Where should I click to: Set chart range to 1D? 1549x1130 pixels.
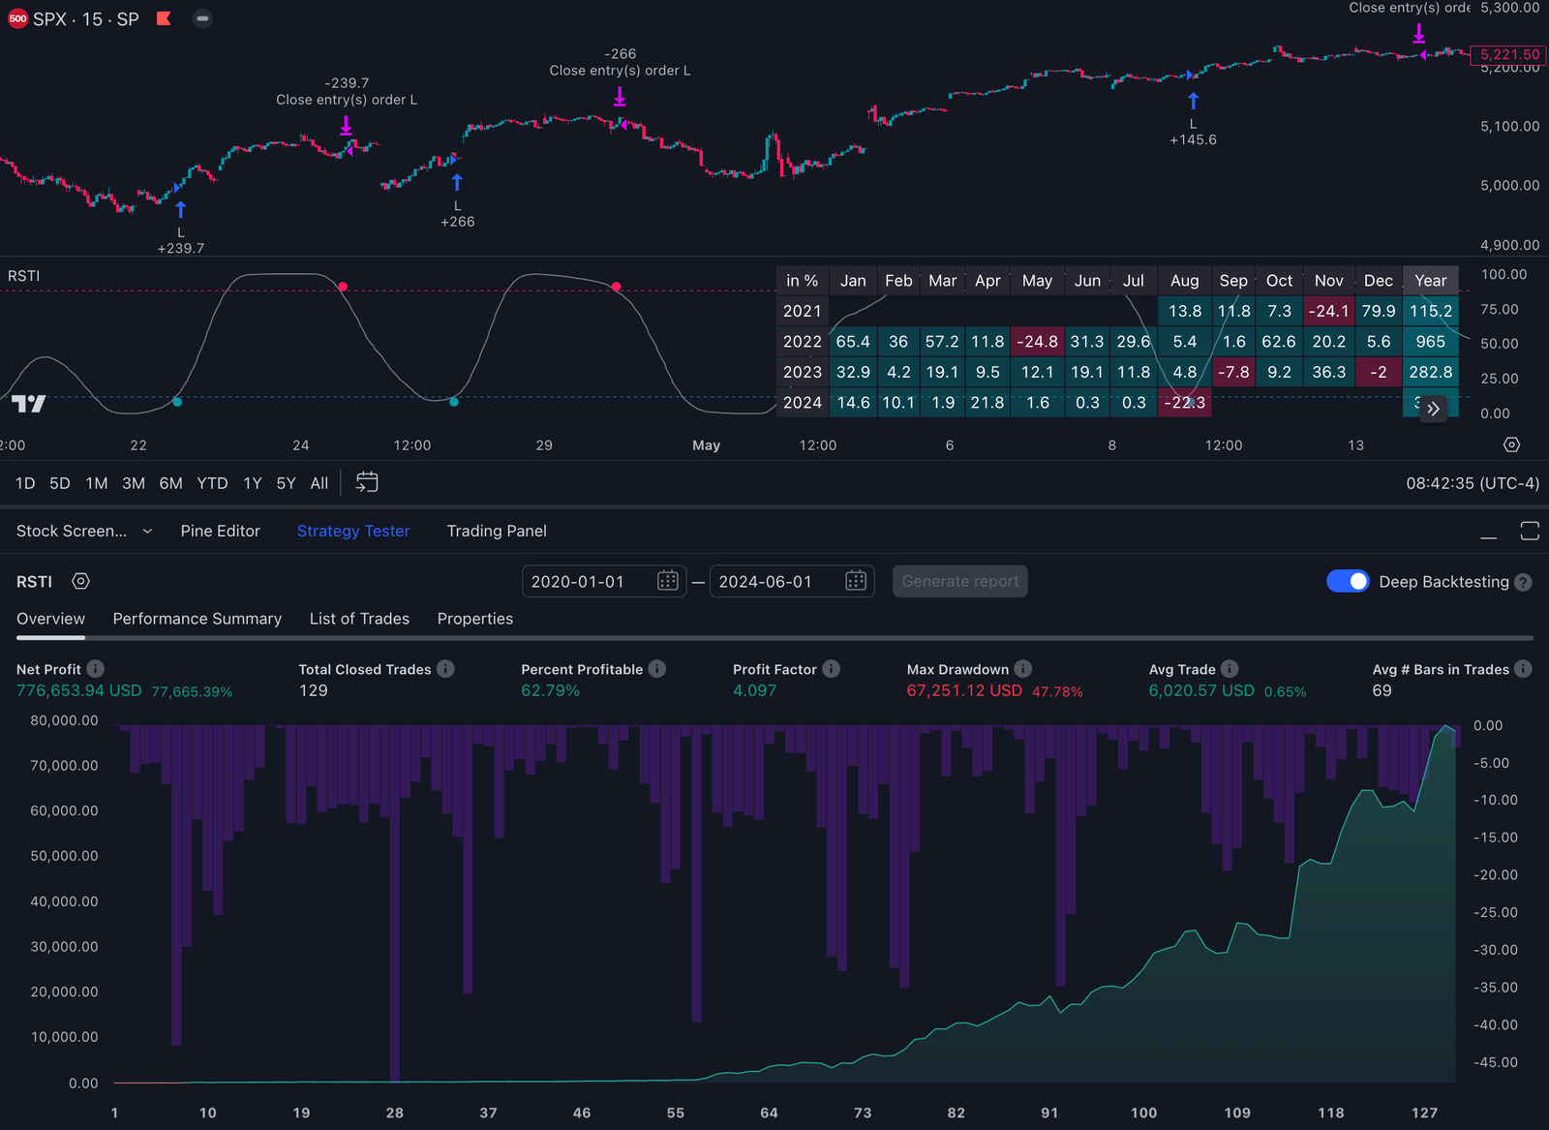coord(25,483)
